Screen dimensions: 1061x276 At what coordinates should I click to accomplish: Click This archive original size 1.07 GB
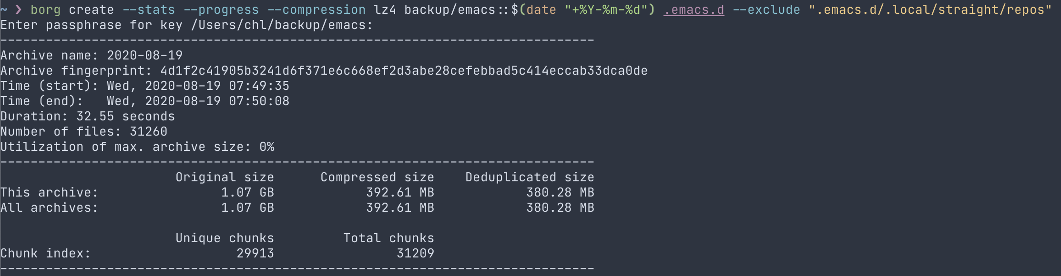pos(247,193)
